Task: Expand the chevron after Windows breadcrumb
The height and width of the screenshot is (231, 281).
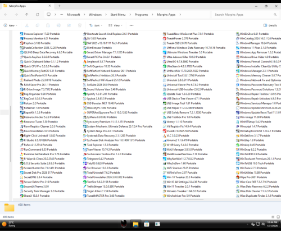Action: coord(106,15)
